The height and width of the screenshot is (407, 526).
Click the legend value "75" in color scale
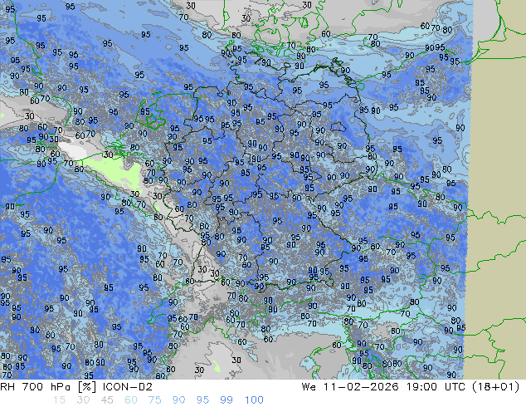[x=154, y=400]
